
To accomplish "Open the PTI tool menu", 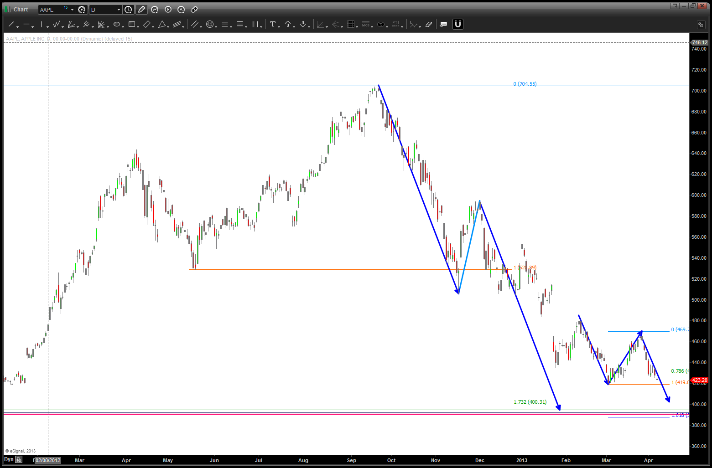I will 395,24.
